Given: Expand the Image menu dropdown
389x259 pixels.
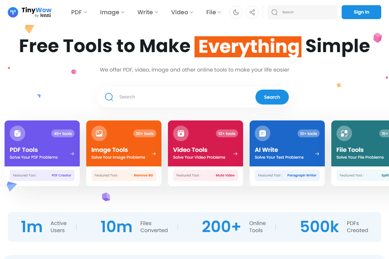Looking at the screenshot, I should click(x=112, y=12).
